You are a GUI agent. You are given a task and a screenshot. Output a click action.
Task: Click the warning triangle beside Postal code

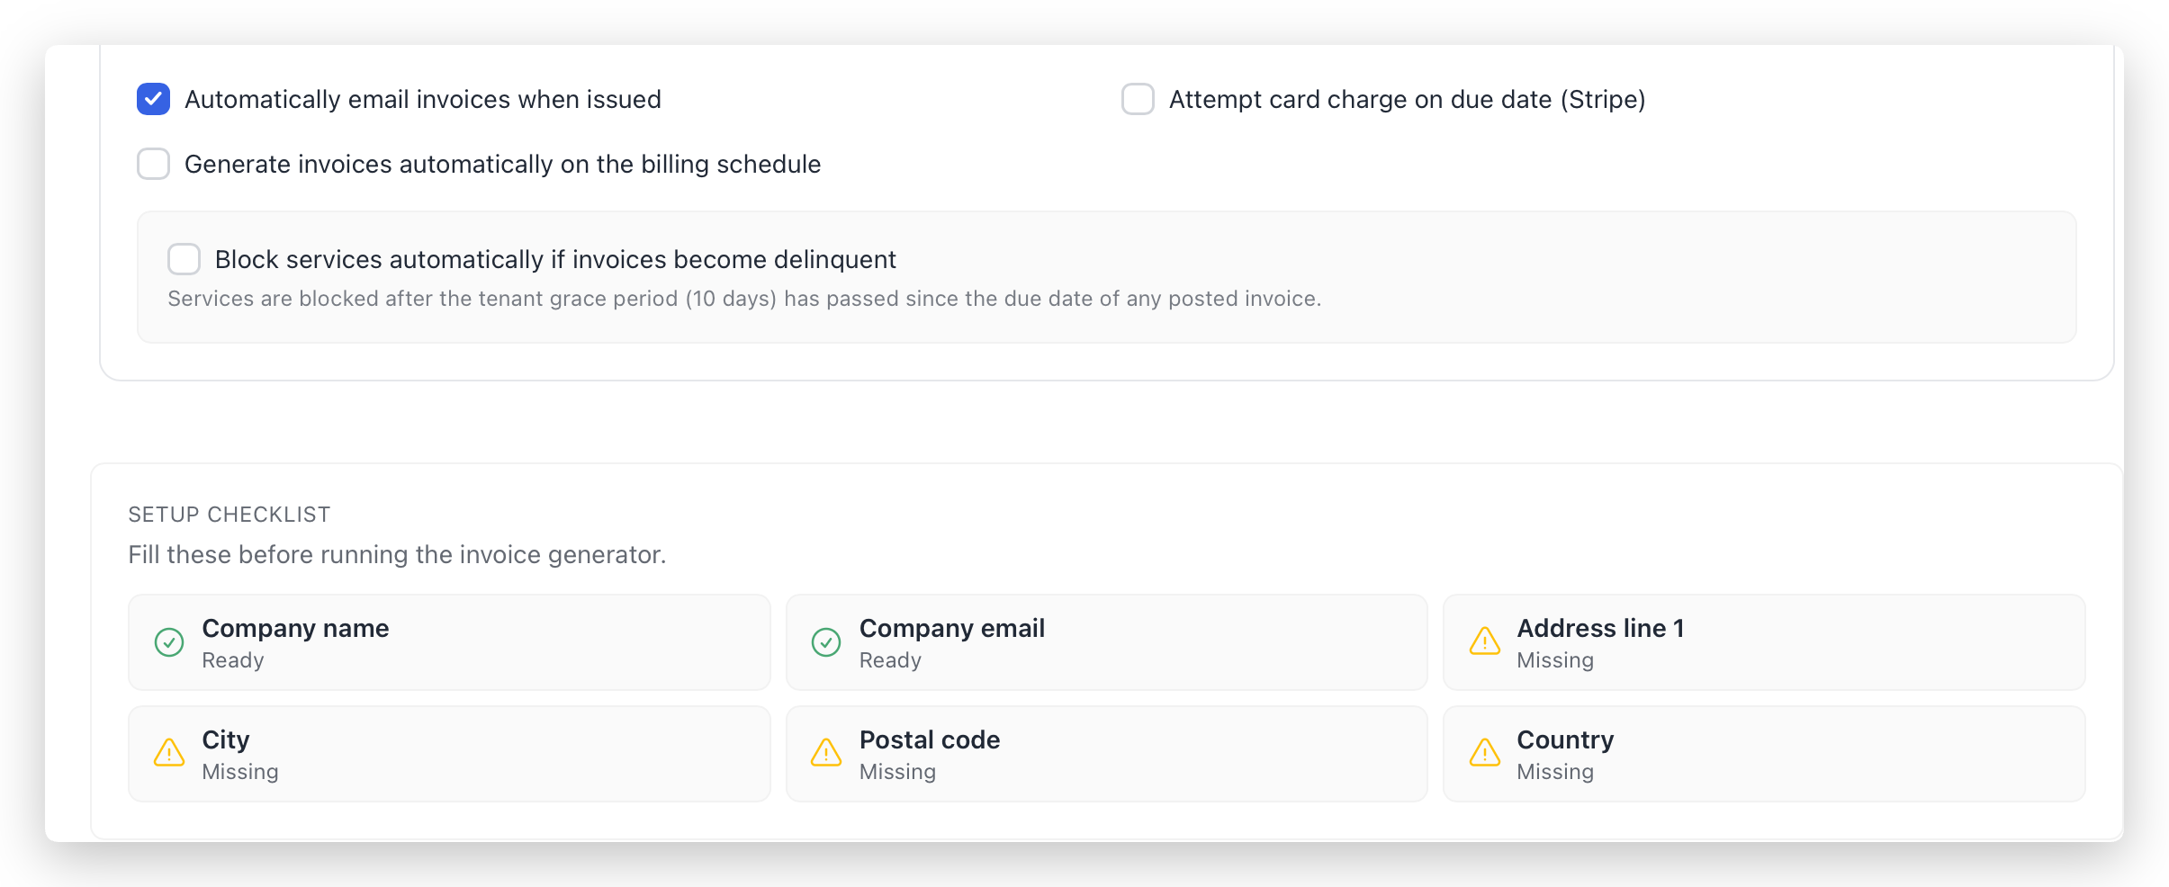click(826, 753)
